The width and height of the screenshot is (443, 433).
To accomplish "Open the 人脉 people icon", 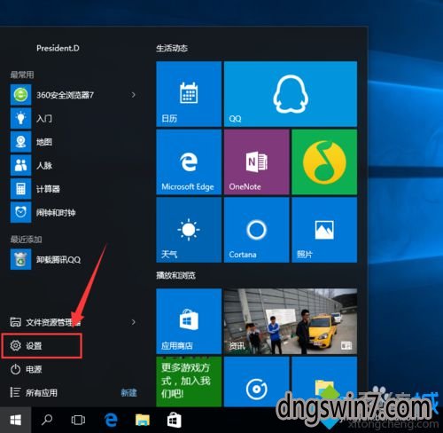I will 20,165.
